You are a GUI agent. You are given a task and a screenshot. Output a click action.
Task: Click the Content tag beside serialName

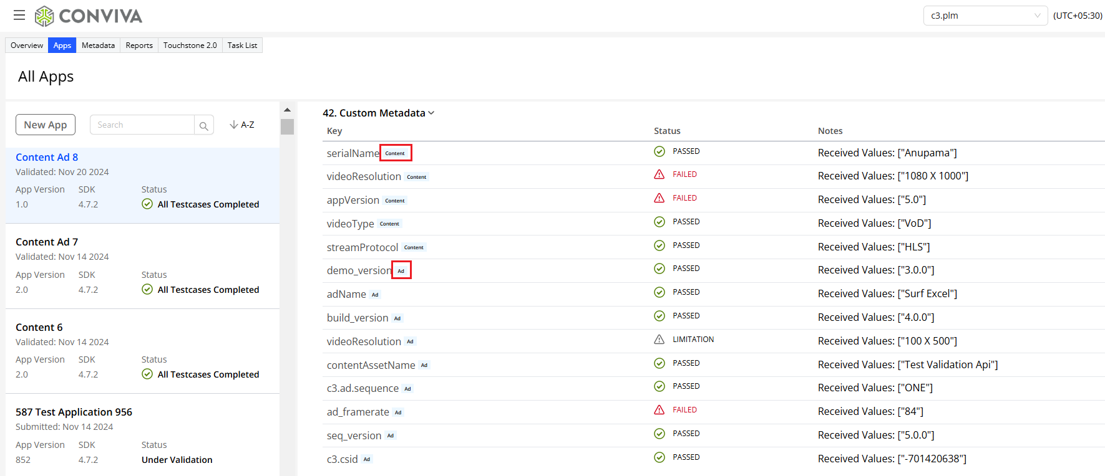click(395, 153)
